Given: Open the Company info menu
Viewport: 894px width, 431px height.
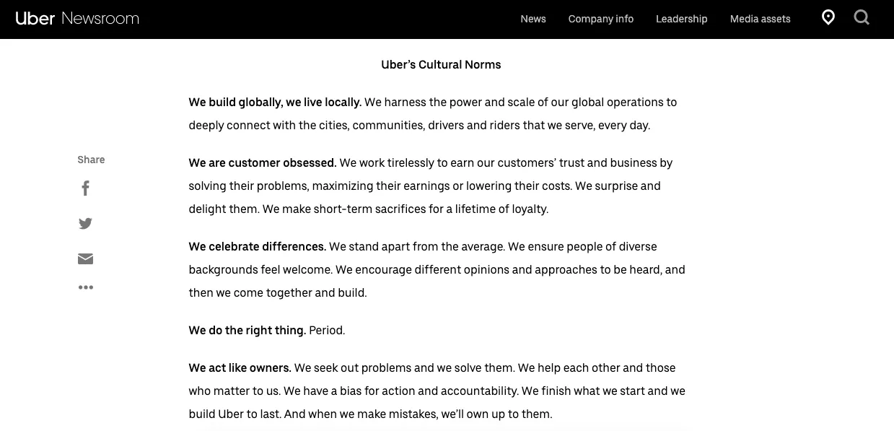Looking at the screenshot, I should click(x=601, y=19).
